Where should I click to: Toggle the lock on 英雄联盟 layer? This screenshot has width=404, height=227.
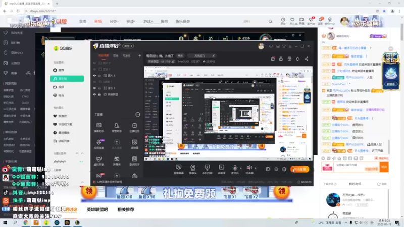[99, 94]
